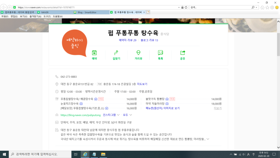Screen dimensions: 280x158
Task: Click search magnifier in browser search box
Action: 253,7
